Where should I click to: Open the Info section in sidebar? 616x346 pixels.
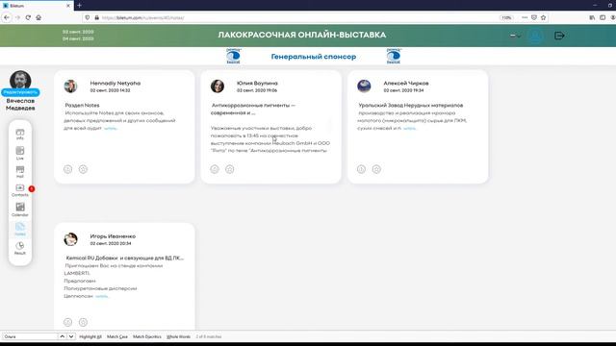point(20,135)
